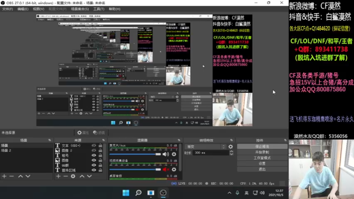Screen dimensions: 354x199
Task: Click the 停止推流 button
Action: tap(262, 147)
